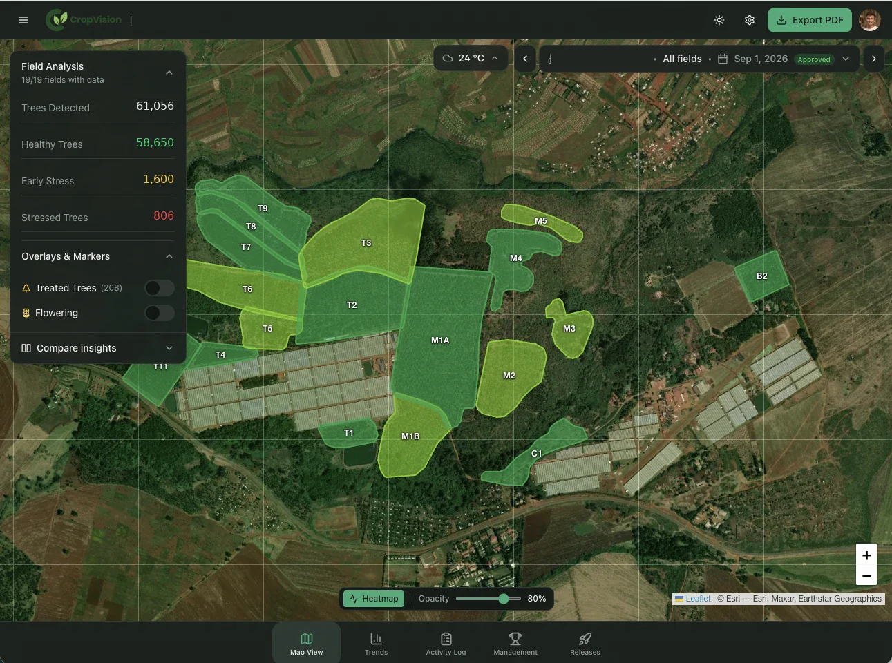Click the Healthy Trees value 58,650

pos(155,142)
